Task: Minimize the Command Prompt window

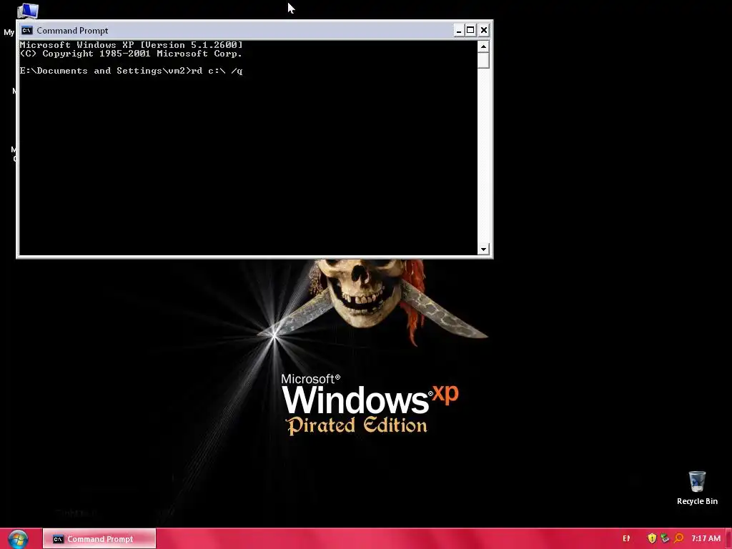Action: point(459,30)
